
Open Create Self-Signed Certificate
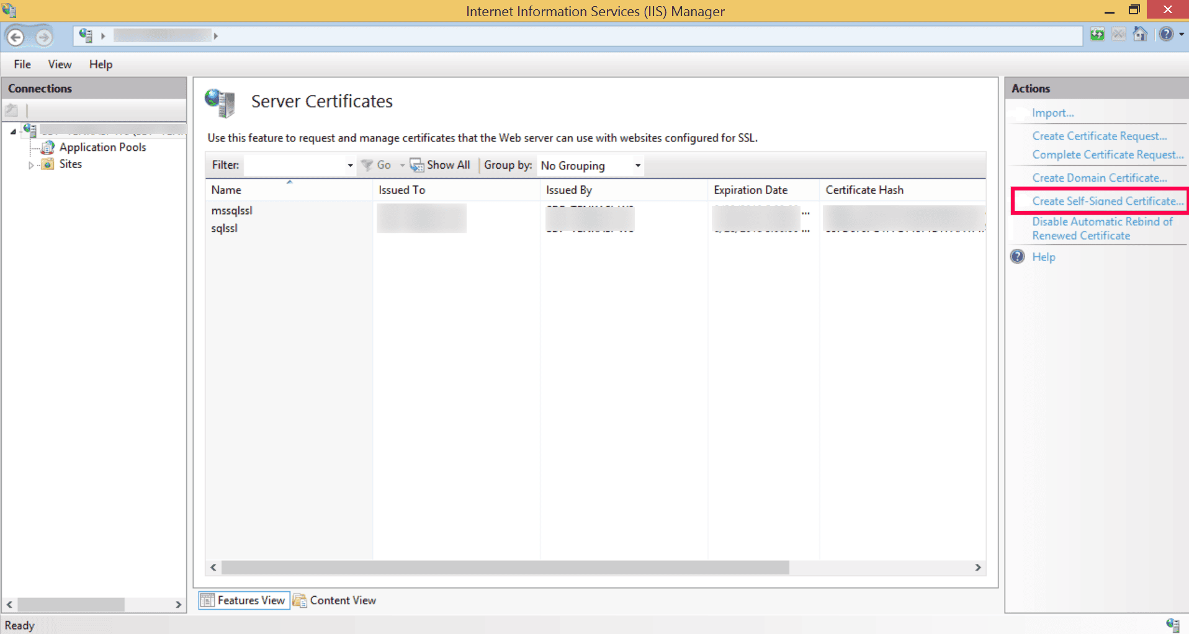tap(1107, 201)
